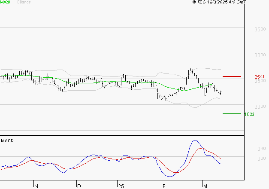Click the F month axis label
This screenshot has width=269, height=189.
[x=164, y=186]
